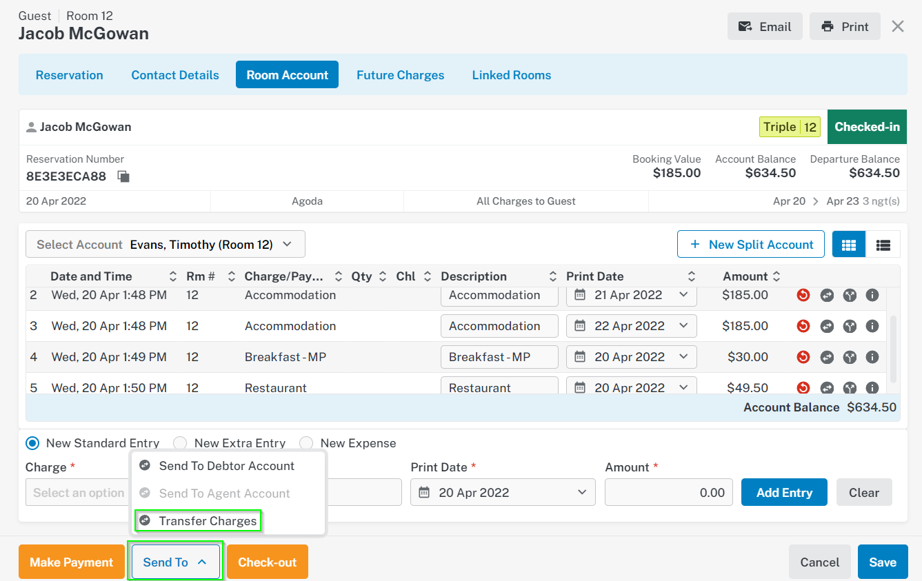Select New Extra Entry radio button

(180, 443)
